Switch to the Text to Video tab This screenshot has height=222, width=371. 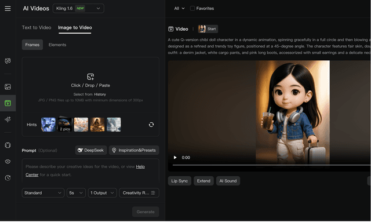pos(37,27)
